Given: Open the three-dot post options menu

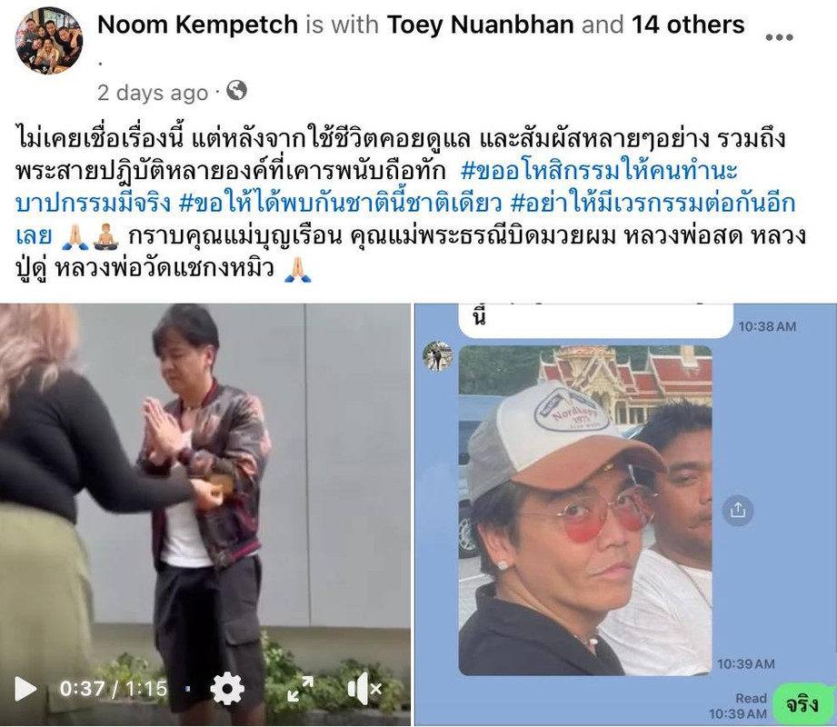Looking at the screenshot, I should pos(779,37).
